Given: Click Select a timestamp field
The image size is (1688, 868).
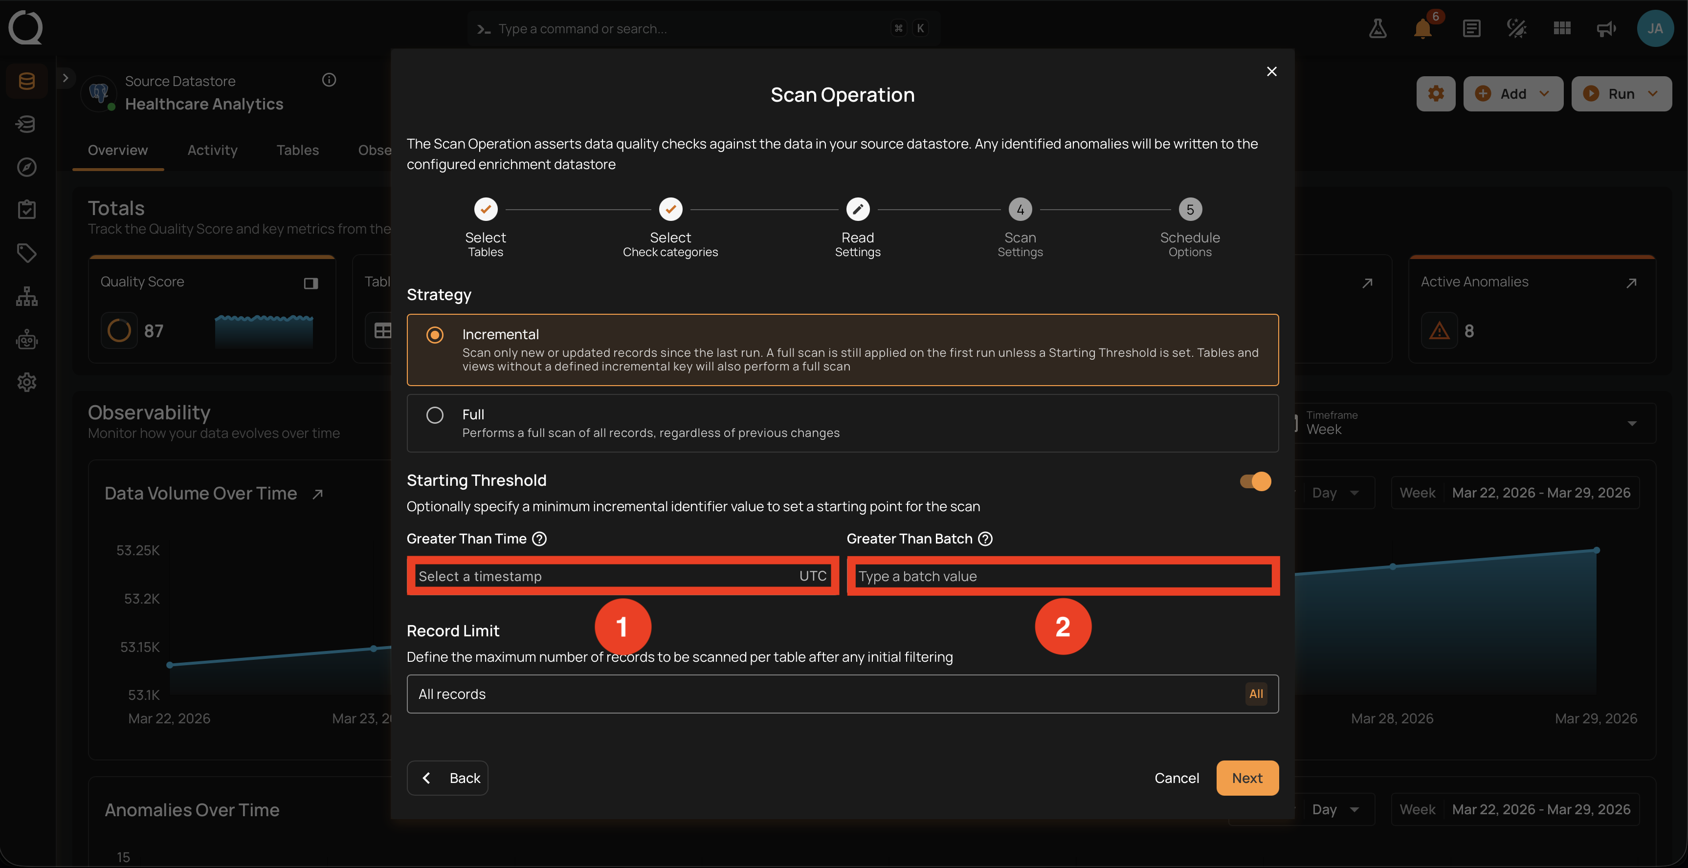Looking at the screenshot, I should point(623,576).
